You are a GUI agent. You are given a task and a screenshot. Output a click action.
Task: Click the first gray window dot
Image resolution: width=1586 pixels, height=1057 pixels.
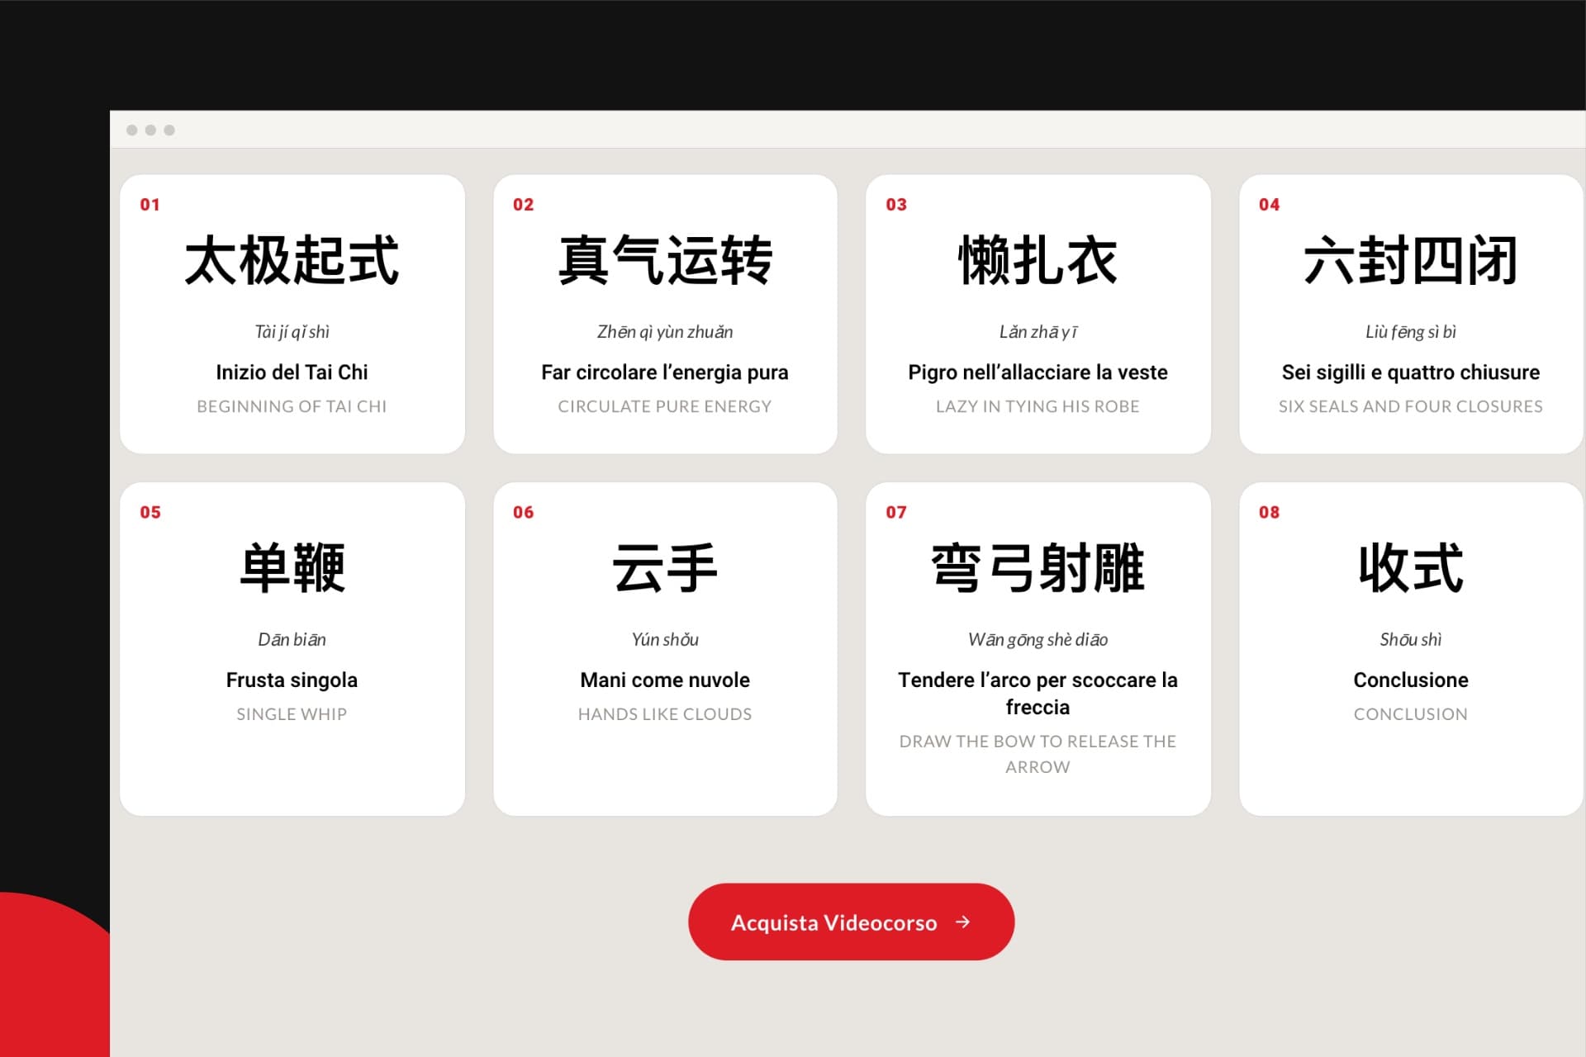point(132,130)
